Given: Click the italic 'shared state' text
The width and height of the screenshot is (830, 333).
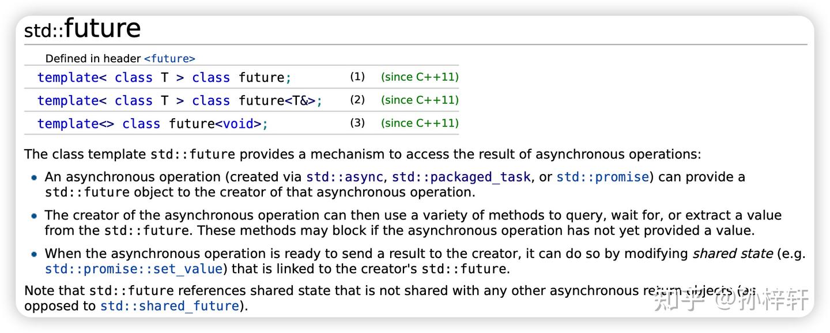Looking at the screenshot, I should coord(732,254).
